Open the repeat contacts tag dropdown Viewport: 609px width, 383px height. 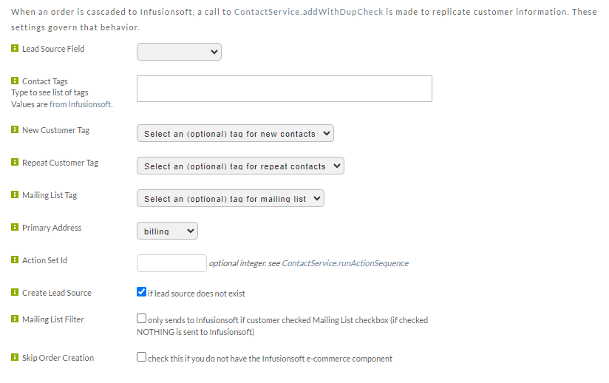tap(240, 166)
